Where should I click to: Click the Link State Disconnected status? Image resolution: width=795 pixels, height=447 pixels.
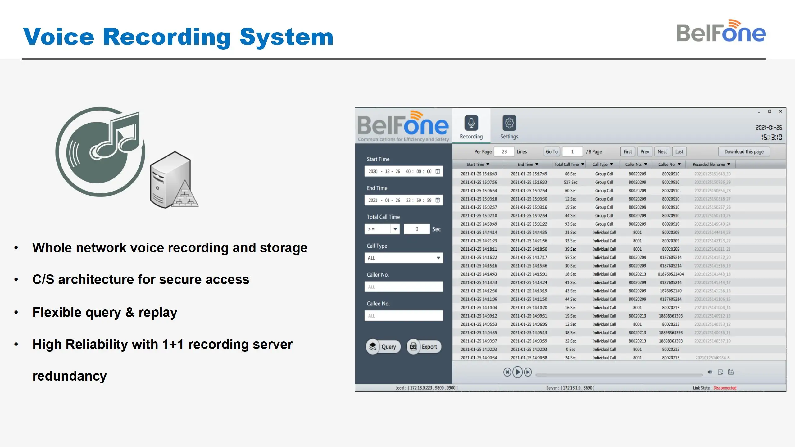pyautogui.click(x=725, y=388)
